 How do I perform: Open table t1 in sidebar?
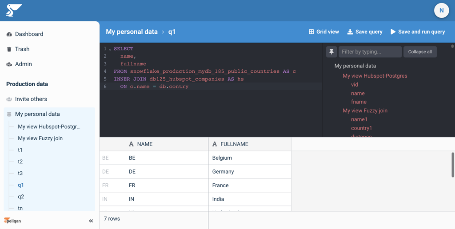[x=20, y=150]
